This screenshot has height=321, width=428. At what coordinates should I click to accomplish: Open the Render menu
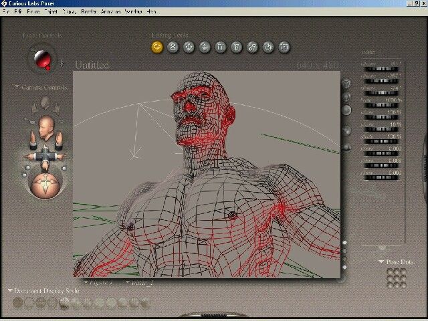(x=89, y=12)
